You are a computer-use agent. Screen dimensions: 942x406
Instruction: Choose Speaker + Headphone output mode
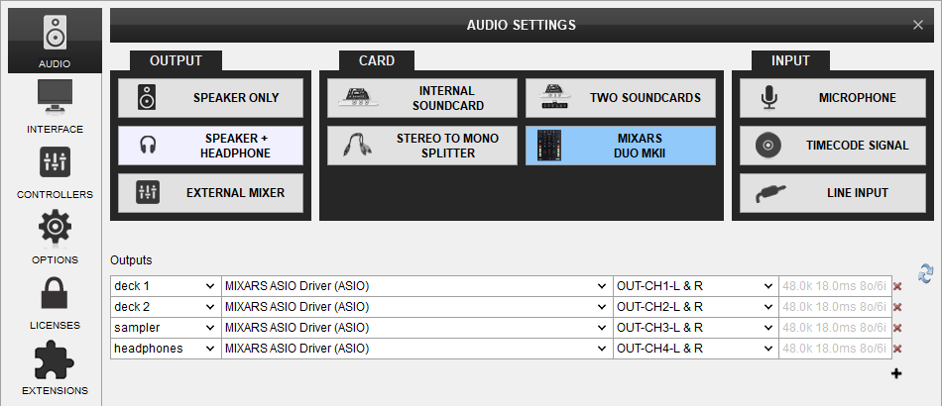click(210, 146)
